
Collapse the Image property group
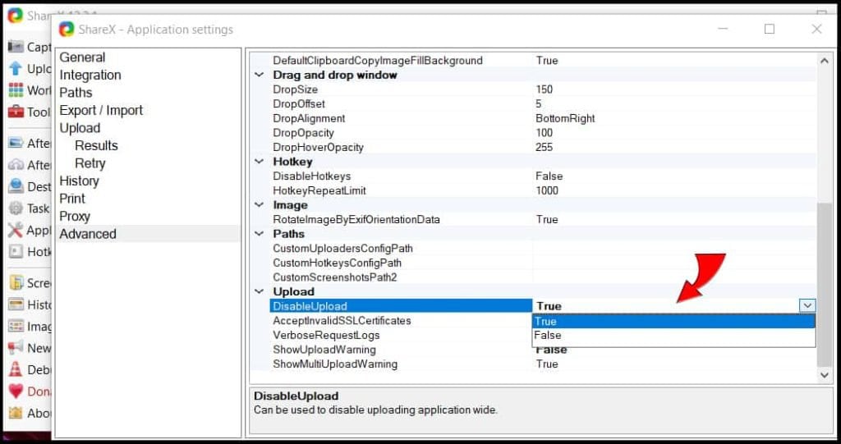pyautogui.click(x=260, y=205)
